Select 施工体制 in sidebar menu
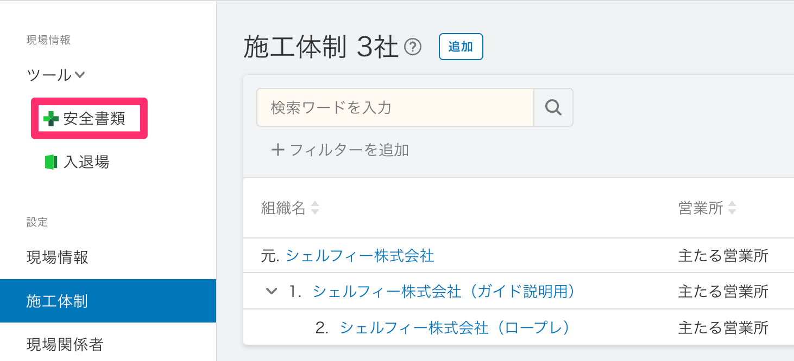 [108, 301]
